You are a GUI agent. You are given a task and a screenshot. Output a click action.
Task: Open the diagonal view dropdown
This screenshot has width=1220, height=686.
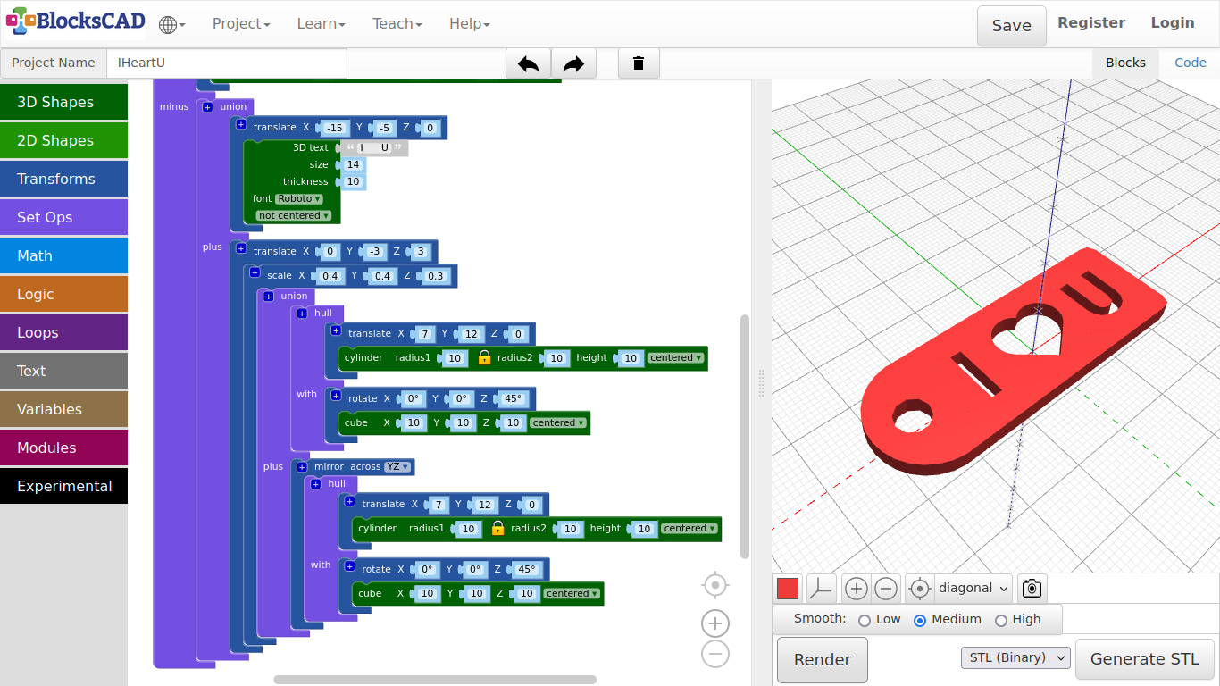(973, 589)
